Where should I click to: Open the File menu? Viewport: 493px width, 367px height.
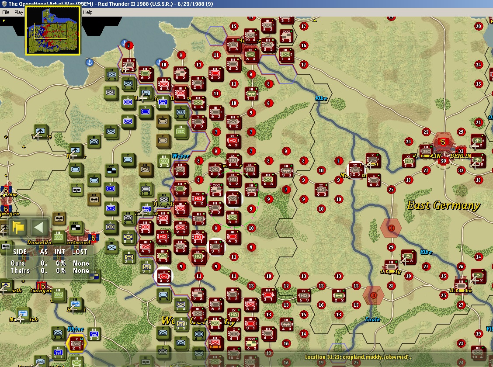pyautogui.click(x=6, y=12)
